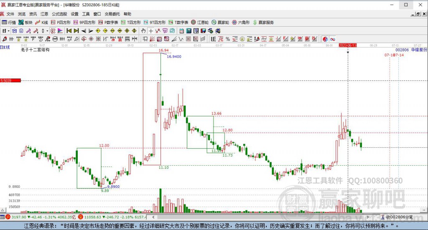Select the hand pan tool
This screenshot has height=230, width=428.
(x=143, y=31)
